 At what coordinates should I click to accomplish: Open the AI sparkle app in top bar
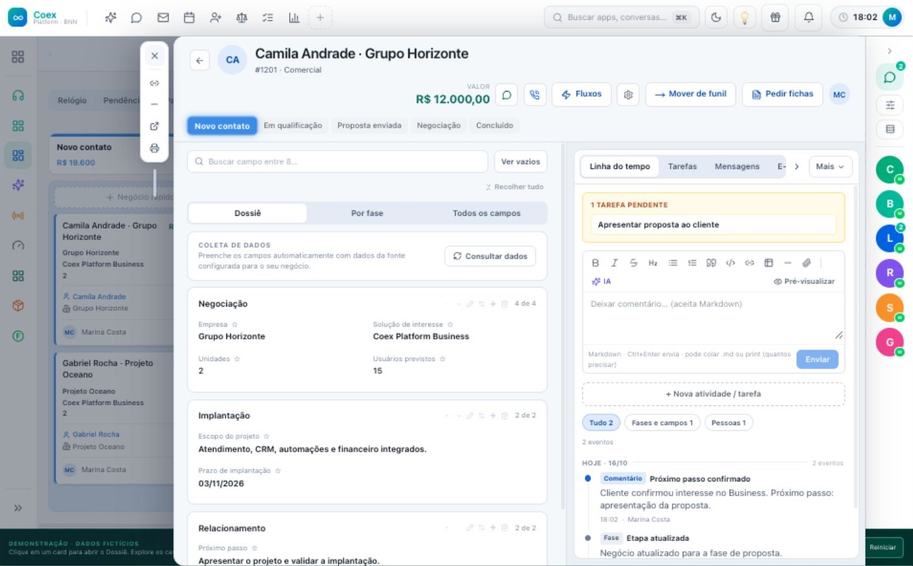click(x=110, y=17)
